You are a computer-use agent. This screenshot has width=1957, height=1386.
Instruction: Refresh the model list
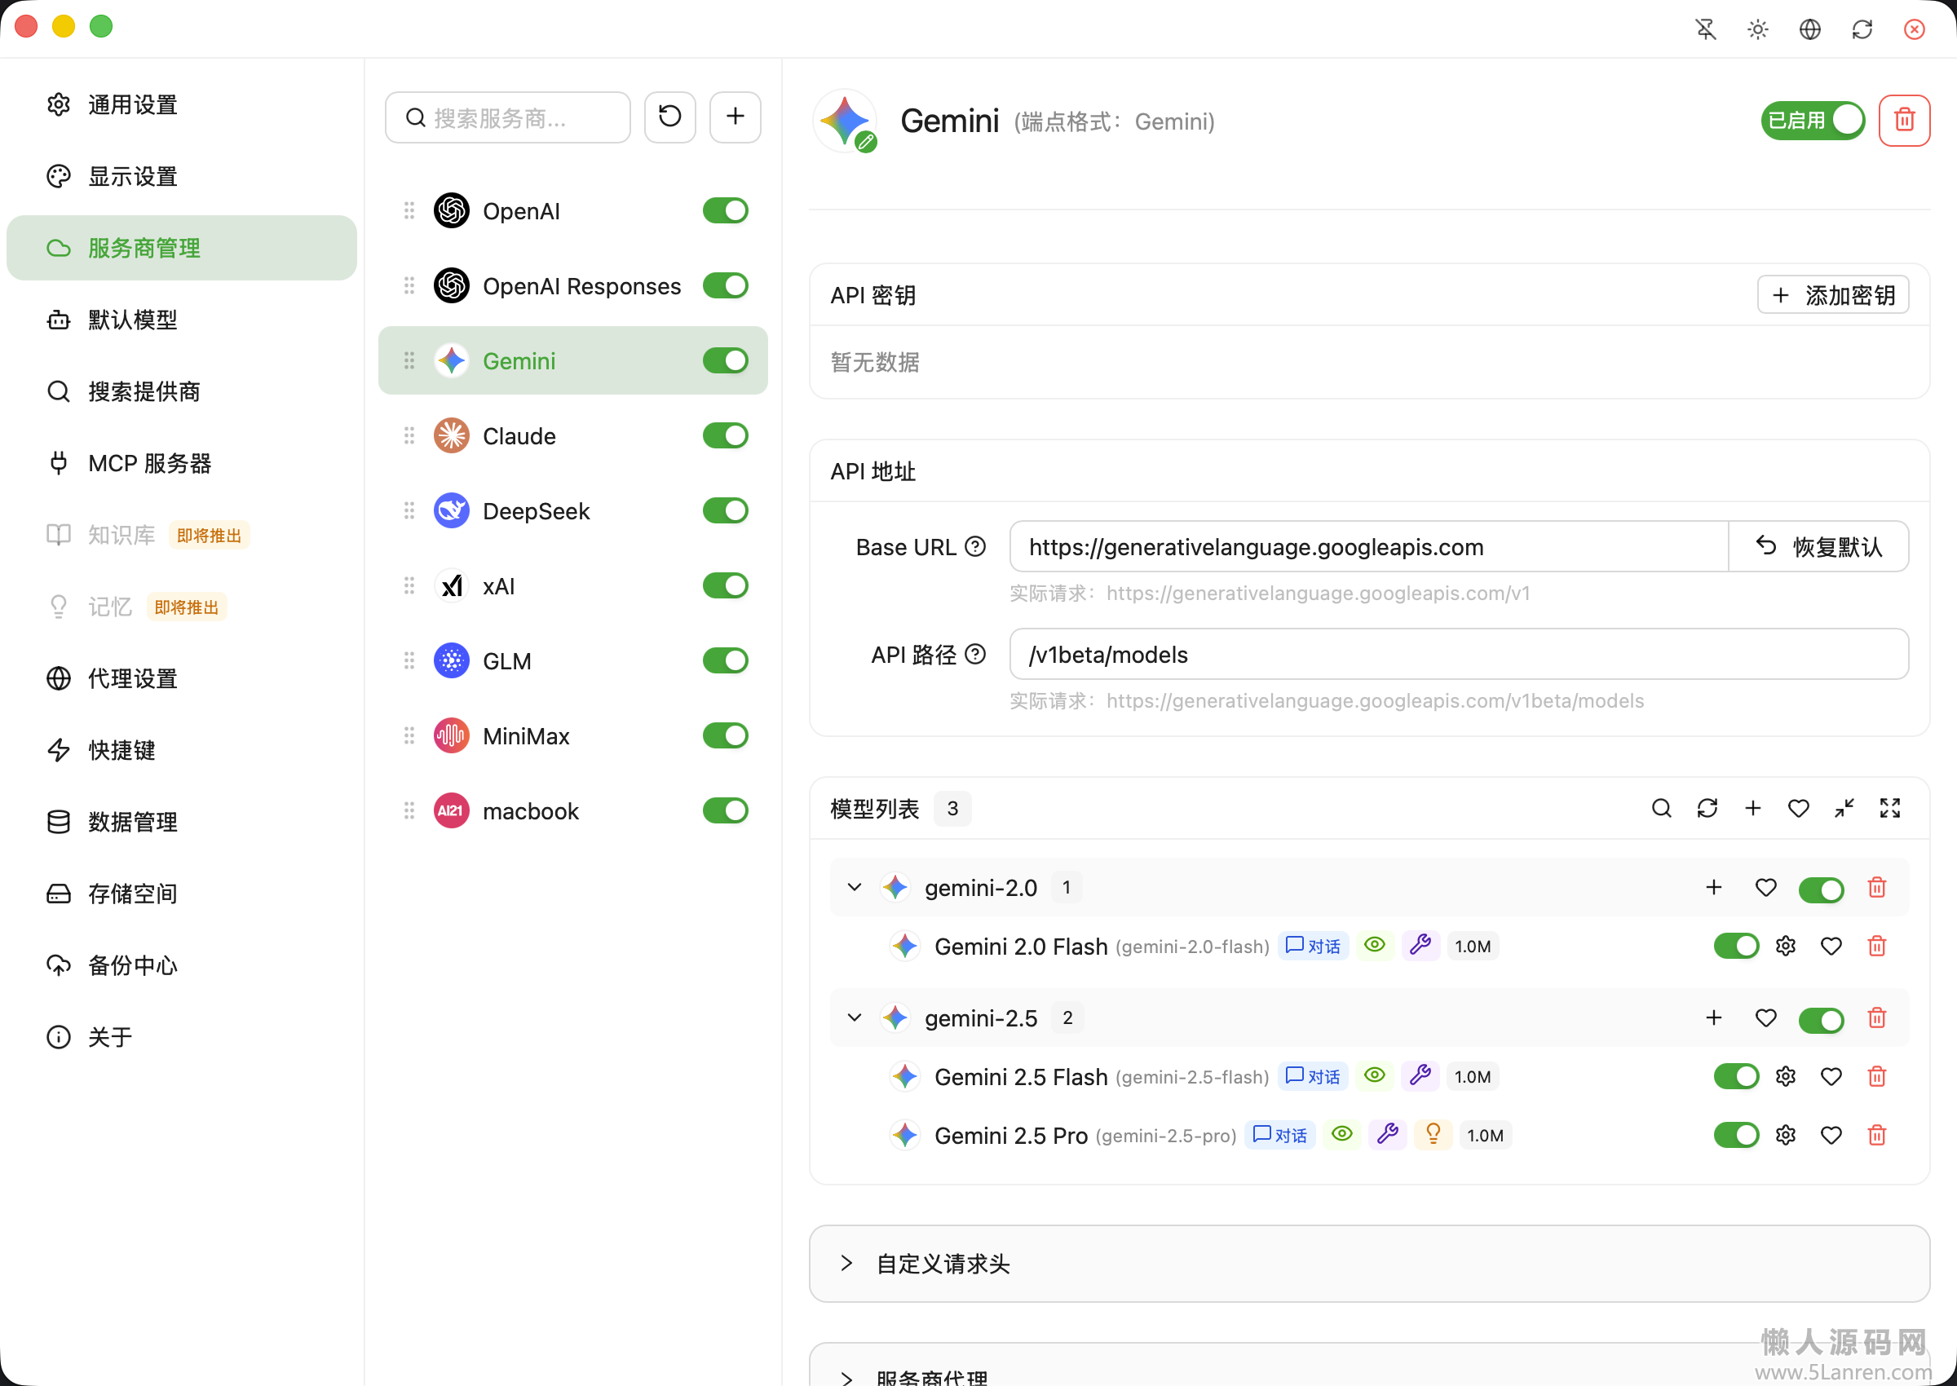(1707, 808)
